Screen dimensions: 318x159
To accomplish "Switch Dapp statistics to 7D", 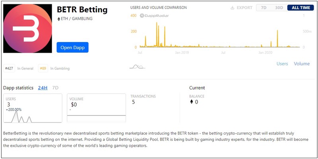I will point(55,88).
